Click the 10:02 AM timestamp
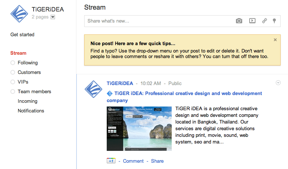 point(151,83)
